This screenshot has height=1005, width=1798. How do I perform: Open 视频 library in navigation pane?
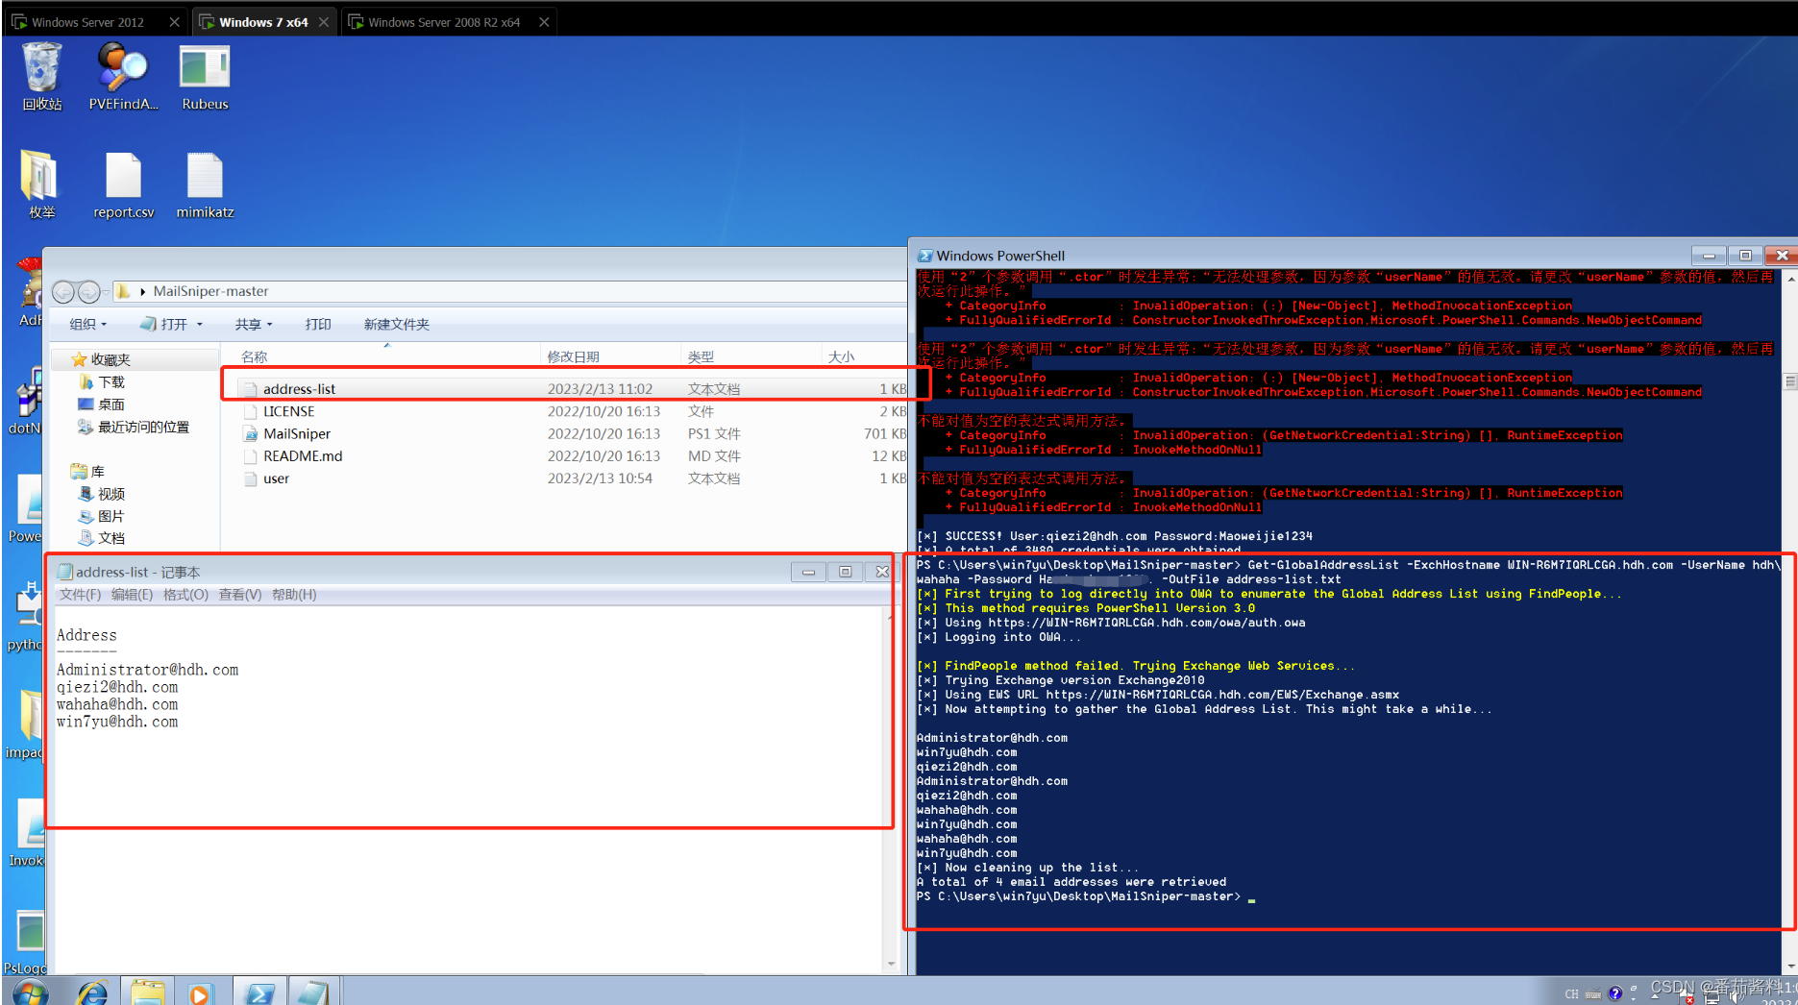coord(111,494)
